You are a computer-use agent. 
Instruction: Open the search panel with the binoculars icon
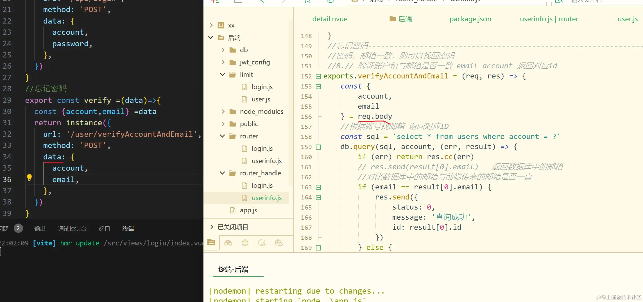(228, 243)
